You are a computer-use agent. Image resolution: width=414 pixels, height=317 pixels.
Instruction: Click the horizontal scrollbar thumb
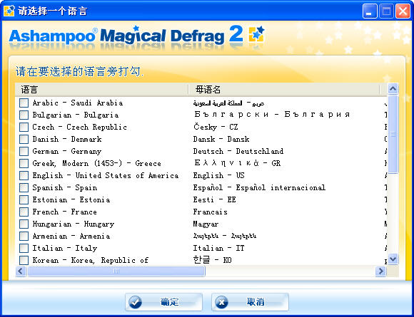(x=116, y=271)
